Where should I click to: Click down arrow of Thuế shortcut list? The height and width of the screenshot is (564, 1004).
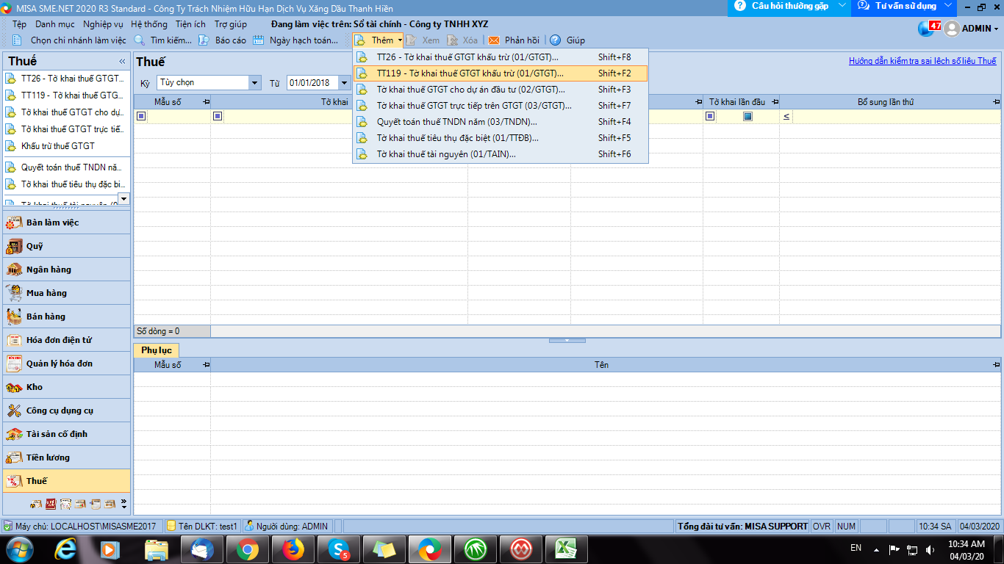(123, 198)
